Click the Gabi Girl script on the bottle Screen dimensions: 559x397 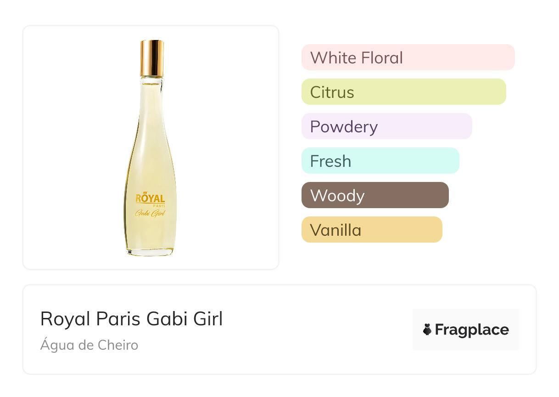150,213
